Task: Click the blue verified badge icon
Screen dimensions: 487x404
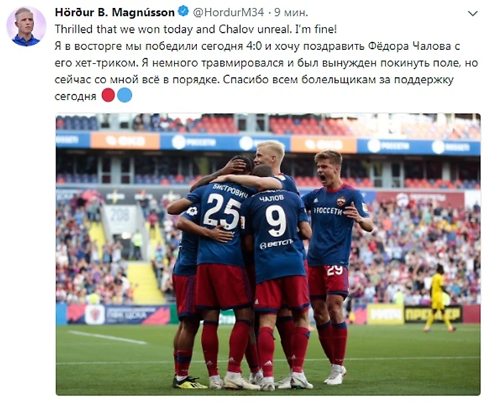Action: tap(183, 12)
